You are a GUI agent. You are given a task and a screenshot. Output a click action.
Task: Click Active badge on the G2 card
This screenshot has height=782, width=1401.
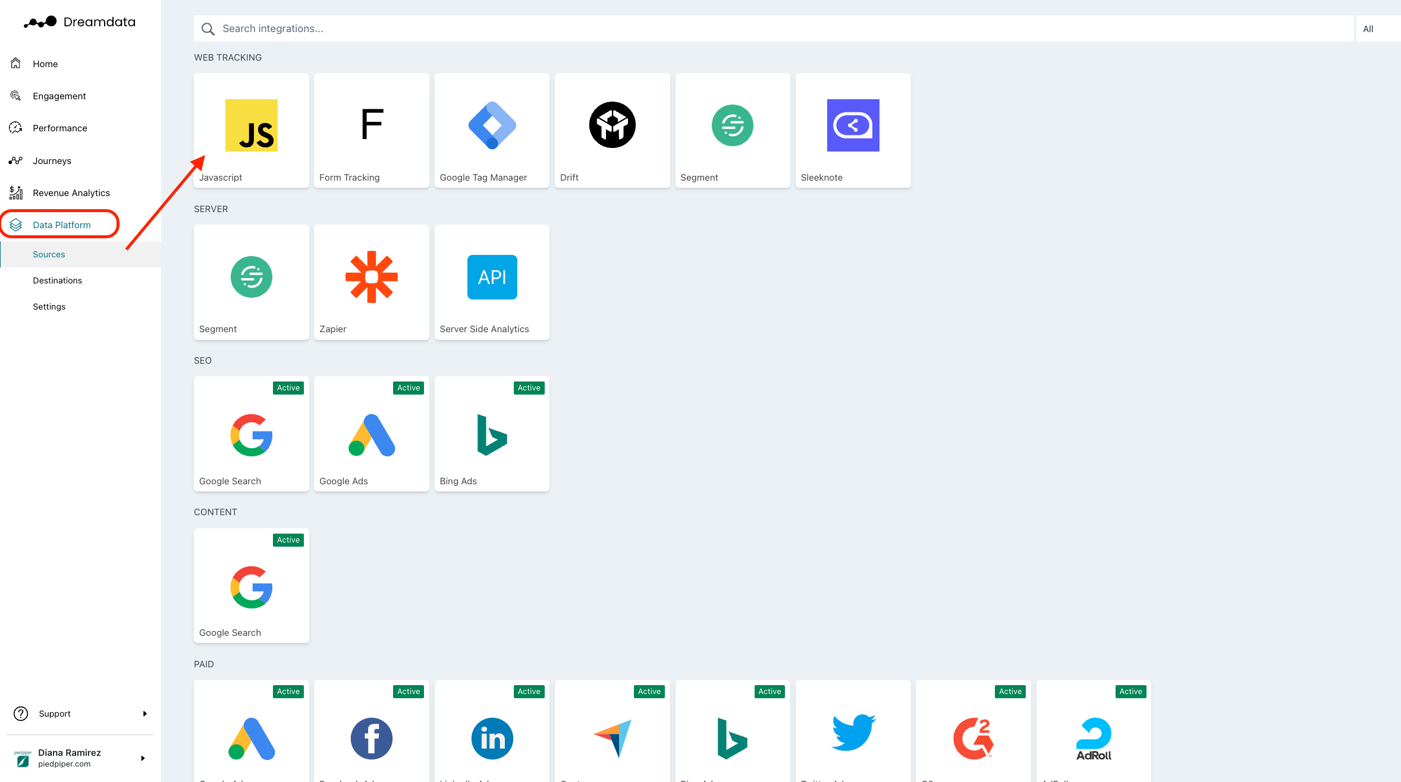tap(1010, 692)
